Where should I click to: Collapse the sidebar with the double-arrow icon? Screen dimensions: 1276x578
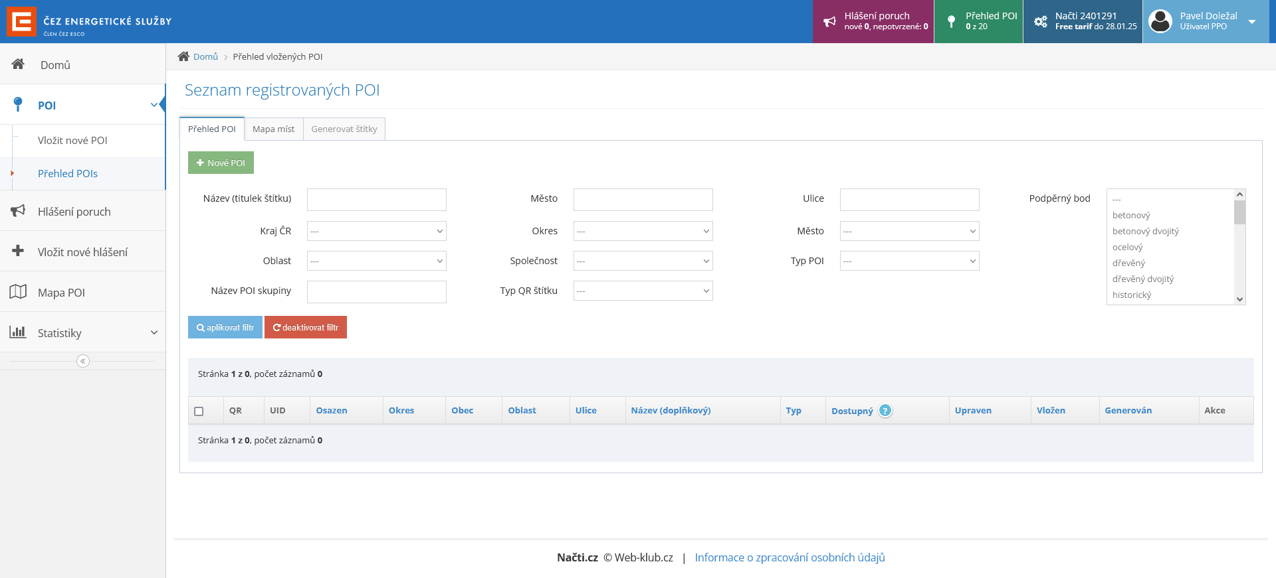[x=82, y=361]
